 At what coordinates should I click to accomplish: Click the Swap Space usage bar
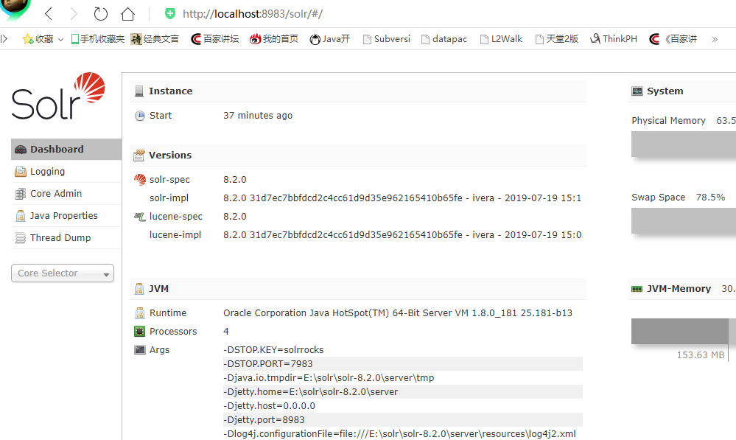(684, 220)
